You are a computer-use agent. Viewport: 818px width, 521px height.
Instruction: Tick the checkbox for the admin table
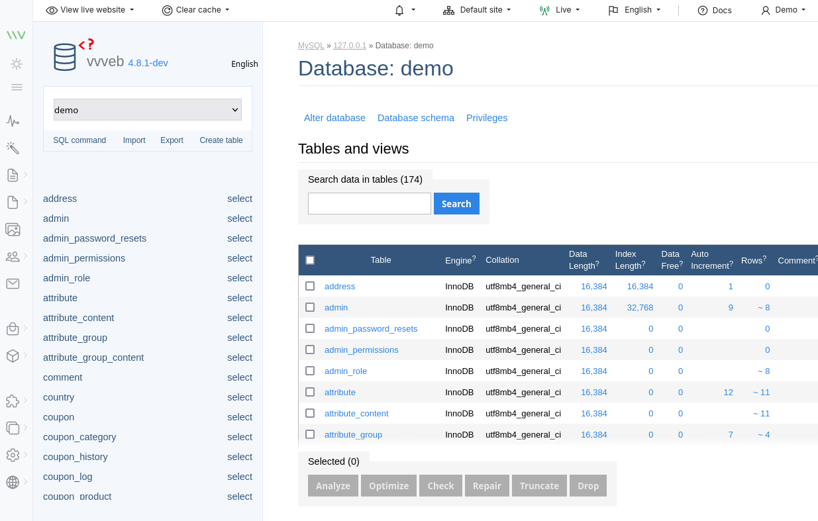pos(310,307)
